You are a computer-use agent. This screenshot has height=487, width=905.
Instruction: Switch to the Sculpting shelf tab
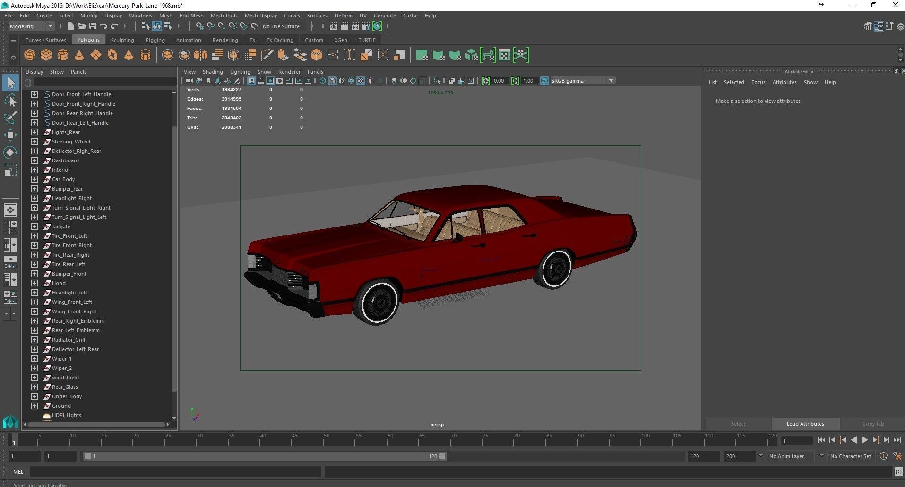click(x=122, y=40)
